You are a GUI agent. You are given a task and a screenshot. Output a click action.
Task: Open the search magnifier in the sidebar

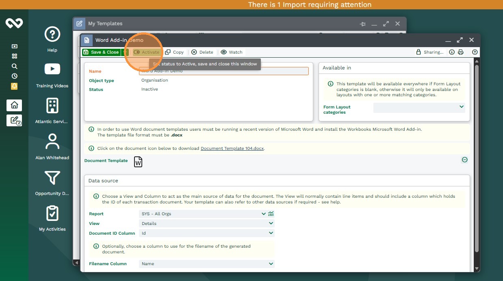click(14, 66)
